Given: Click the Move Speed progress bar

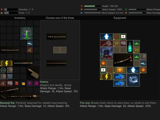Looking at the screenshot, I should [93, 13].
